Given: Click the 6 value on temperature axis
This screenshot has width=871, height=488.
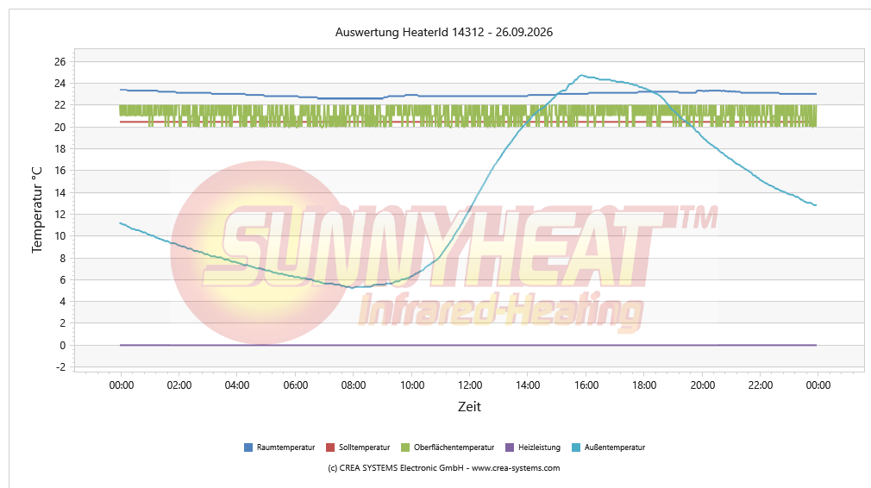Looking at the screenshot, I should (x=63, y=280).
